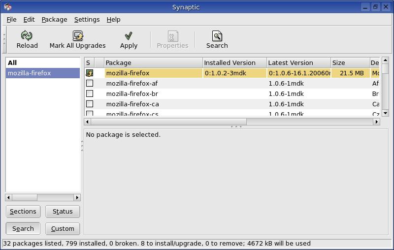
Task: Click the Reload toolbar icon
Action: [27, 35]
